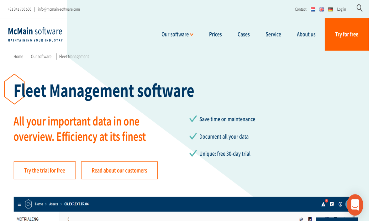Click the orange Try for free button in the navigation
Image resolution: width=369 pixels, height=221 pixels.
tap(347, 35)
